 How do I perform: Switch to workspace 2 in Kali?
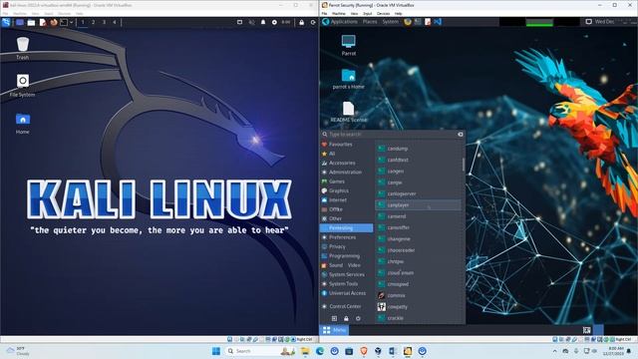coord(93,22)
